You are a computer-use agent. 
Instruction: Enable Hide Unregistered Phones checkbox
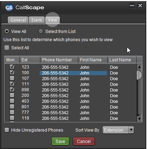tap(7, 130)
